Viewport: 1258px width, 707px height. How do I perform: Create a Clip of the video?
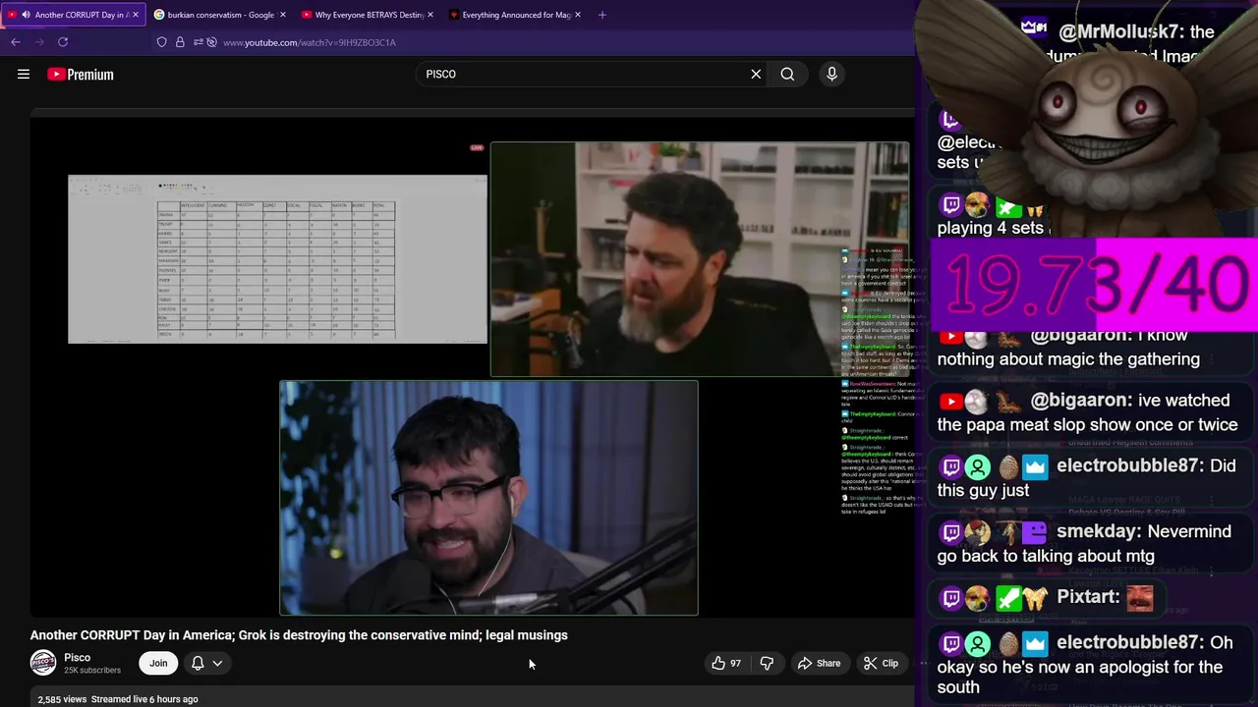881,663
